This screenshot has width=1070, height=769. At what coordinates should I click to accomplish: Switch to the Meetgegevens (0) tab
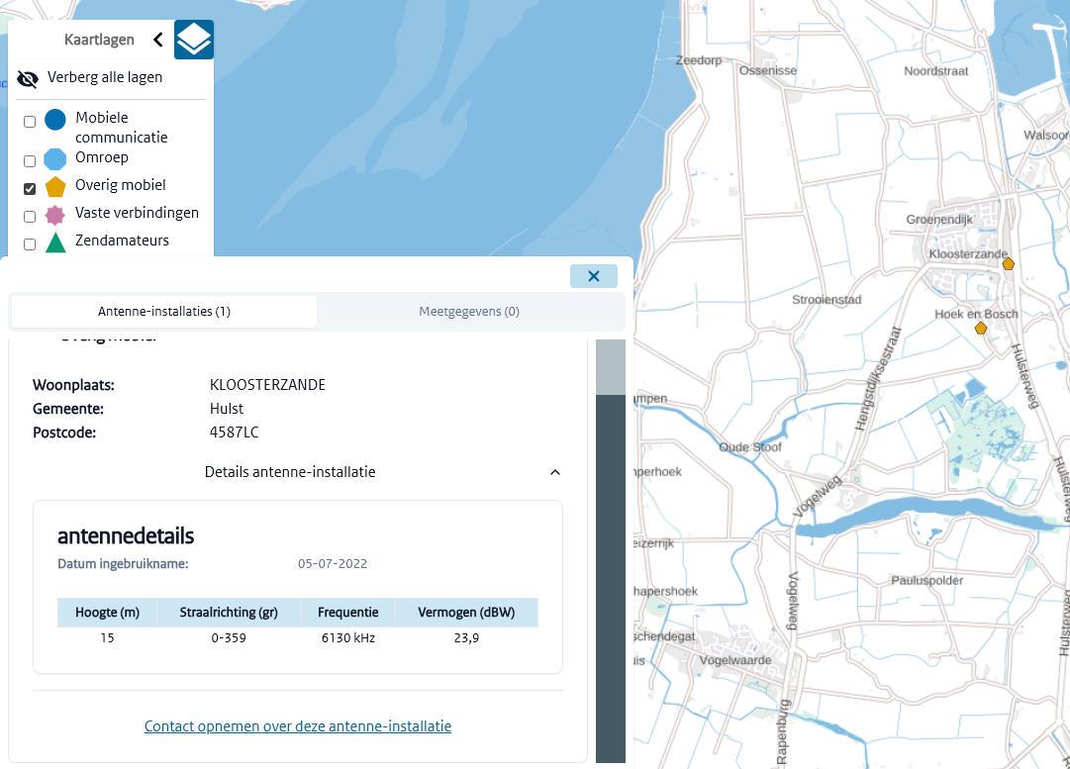469,312
